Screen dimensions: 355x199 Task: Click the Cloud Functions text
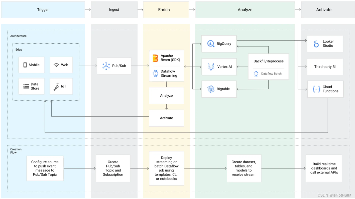(330, 89)
